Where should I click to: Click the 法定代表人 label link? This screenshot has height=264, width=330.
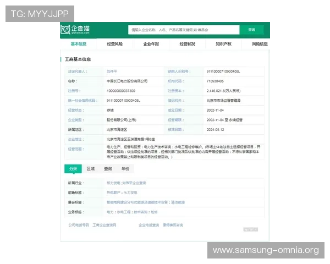point(78,71)
